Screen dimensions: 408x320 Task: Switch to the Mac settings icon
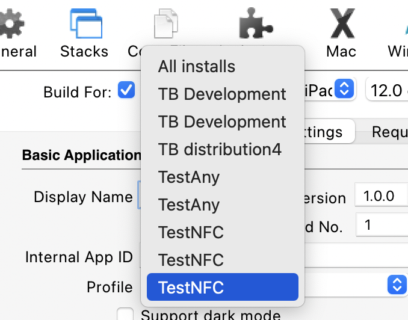coord(341,24)
